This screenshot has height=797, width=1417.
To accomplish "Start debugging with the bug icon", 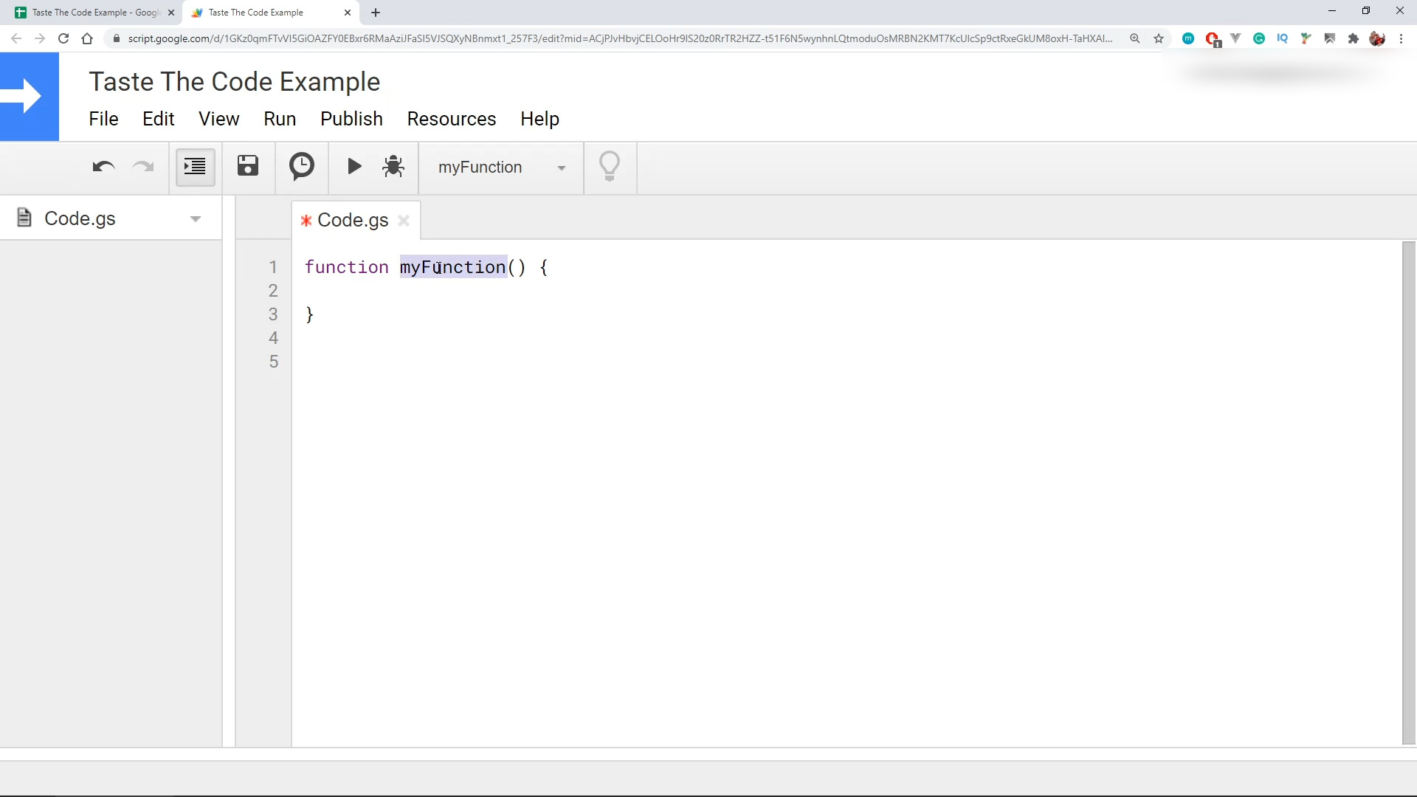I will coord(393,167).
